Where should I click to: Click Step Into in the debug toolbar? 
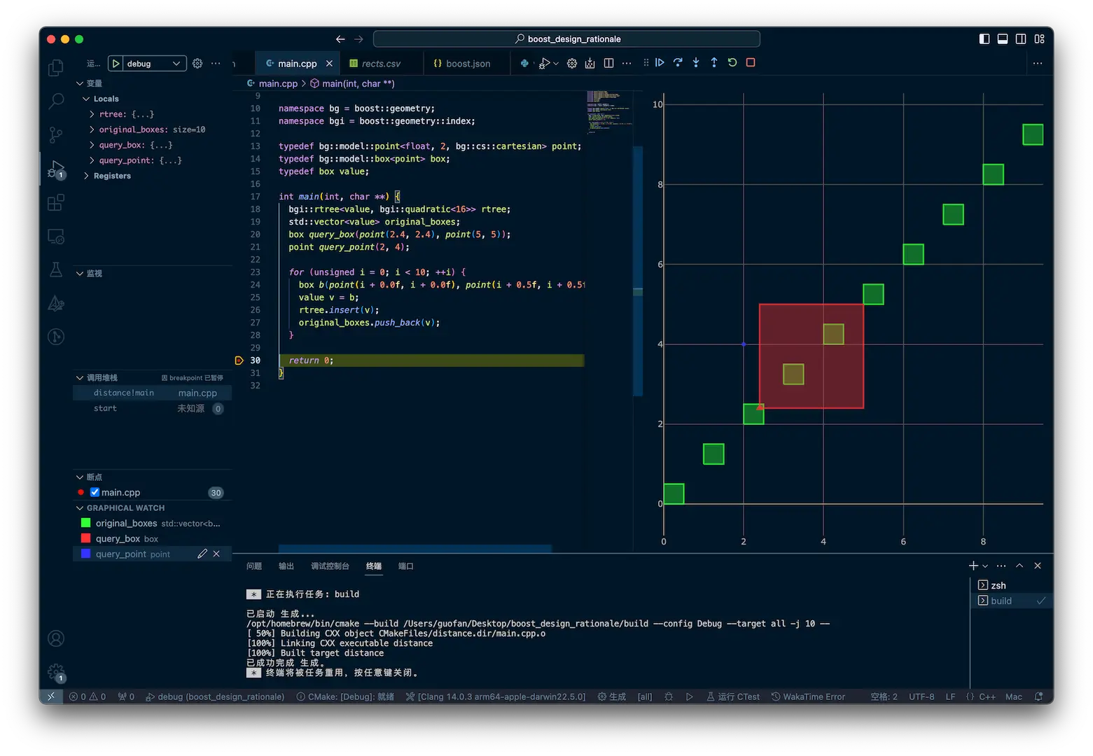pos(696,62)
